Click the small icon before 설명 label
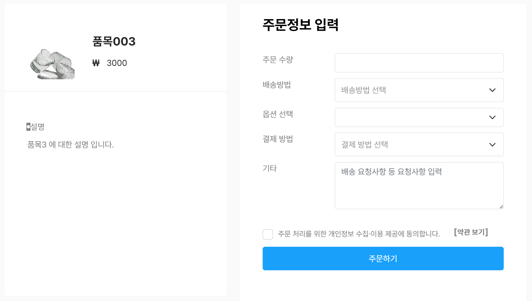 (x=28, y=126)
